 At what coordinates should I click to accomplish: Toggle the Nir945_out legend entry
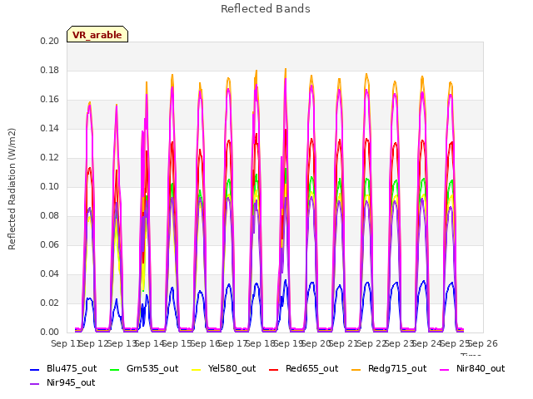click(62, 382)
